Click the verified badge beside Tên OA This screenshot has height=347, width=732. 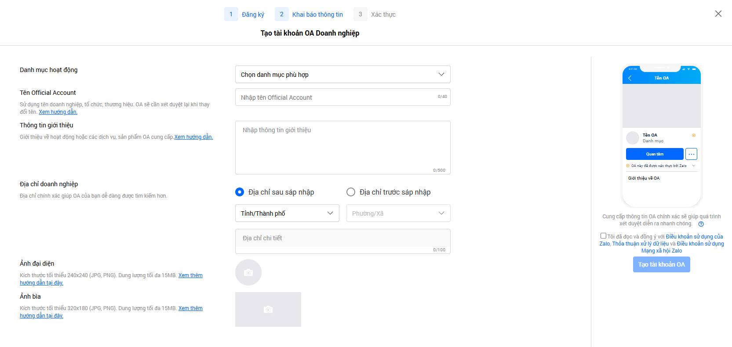(x=694, y=135)
